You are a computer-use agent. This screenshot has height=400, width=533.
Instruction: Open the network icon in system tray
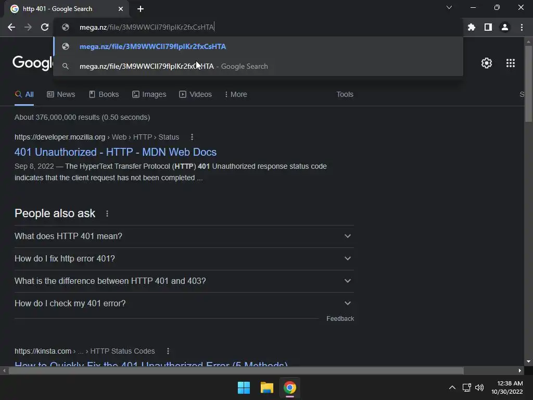467,387
